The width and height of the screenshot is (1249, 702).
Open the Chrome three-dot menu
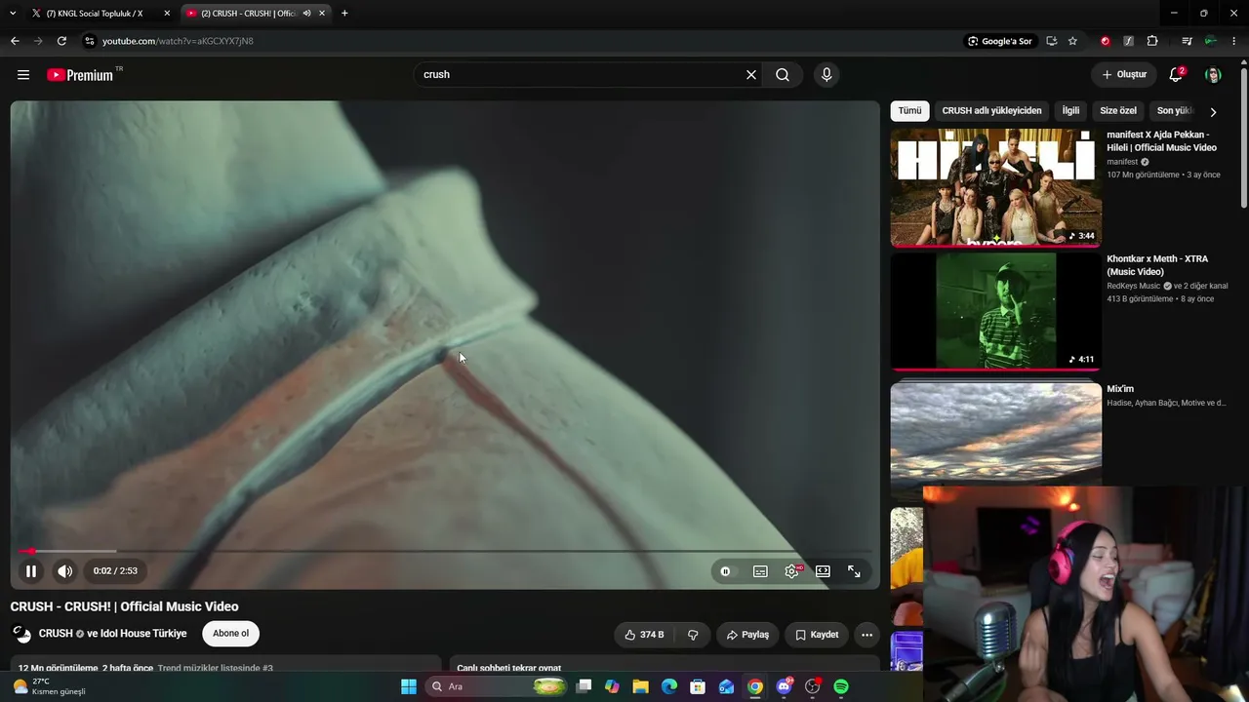click(1234, 41)
